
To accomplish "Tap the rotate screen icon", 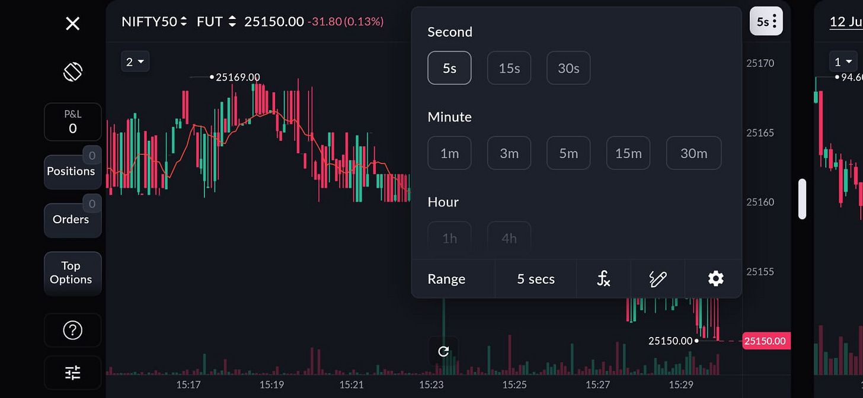I will tap(72, 72).
